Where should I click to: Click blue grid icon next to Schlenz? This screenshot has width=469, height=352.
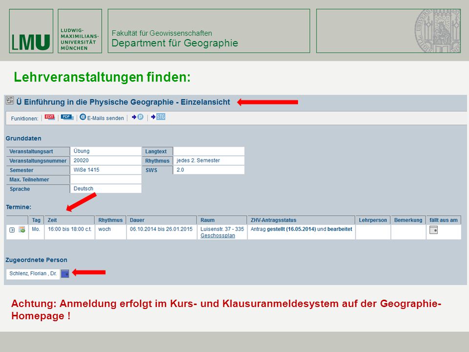click(x=65, y=274)
